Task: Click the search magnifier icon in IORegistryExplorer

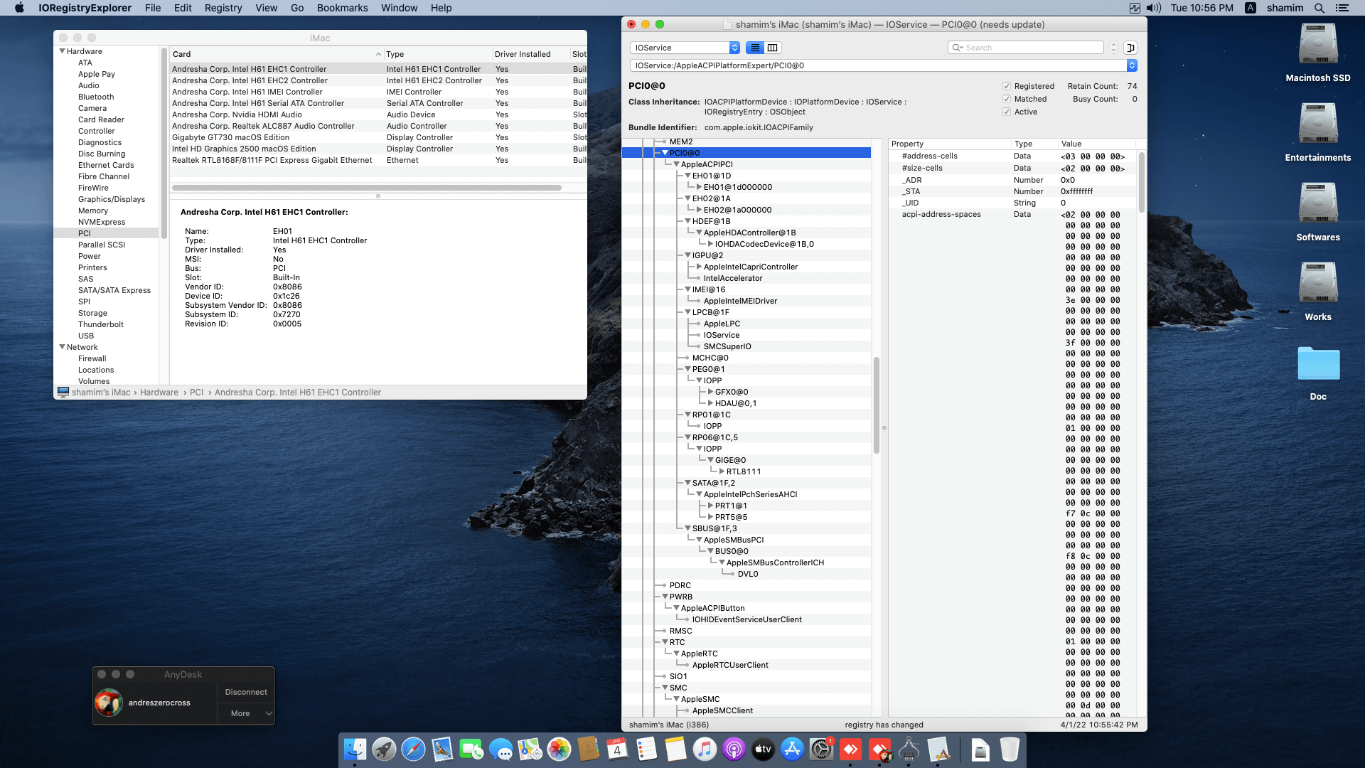Action: (957, 48)
